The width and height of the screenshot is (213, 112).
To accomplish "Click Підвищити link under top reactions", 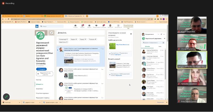I will (x=119, y=75).
